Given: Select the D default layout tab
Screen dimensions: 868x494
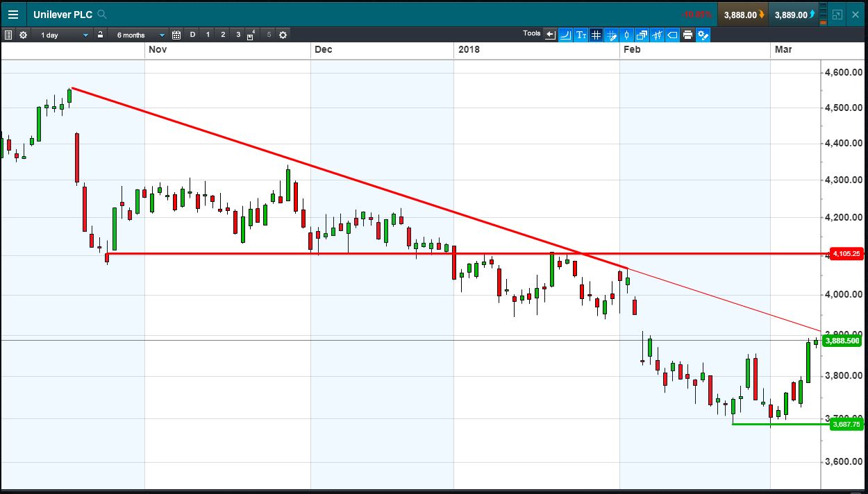Looking at the screenshot, I should pyautogui.click(x=192, y=35).
